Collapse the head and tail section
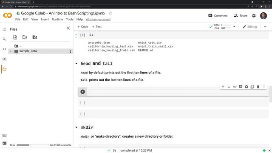 pos(76,63)
